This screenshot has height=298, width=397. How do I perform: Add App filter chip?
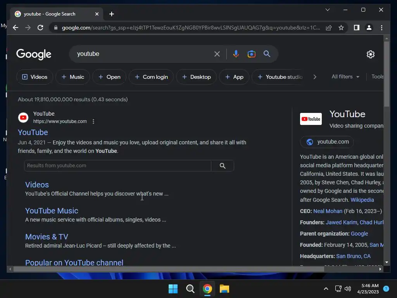point(234,77)
